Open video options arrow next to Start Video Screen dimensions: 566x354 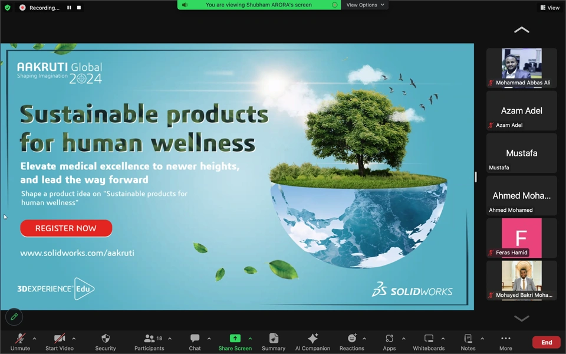click(74, 339)
